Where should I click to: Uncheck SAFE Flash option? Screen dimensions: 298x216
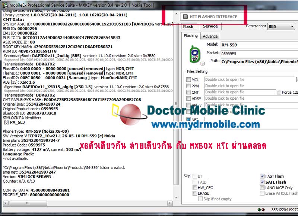coord(262,182)
